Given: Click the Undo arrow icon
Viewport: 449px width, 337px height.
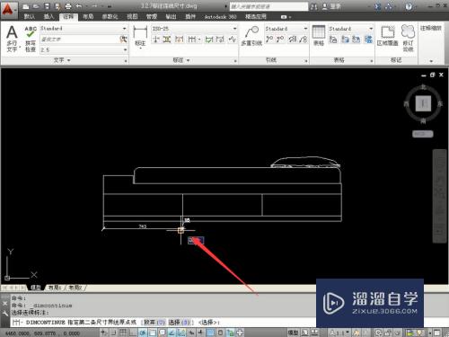Looking at the screenshot, I should click(x=78, y=6).
